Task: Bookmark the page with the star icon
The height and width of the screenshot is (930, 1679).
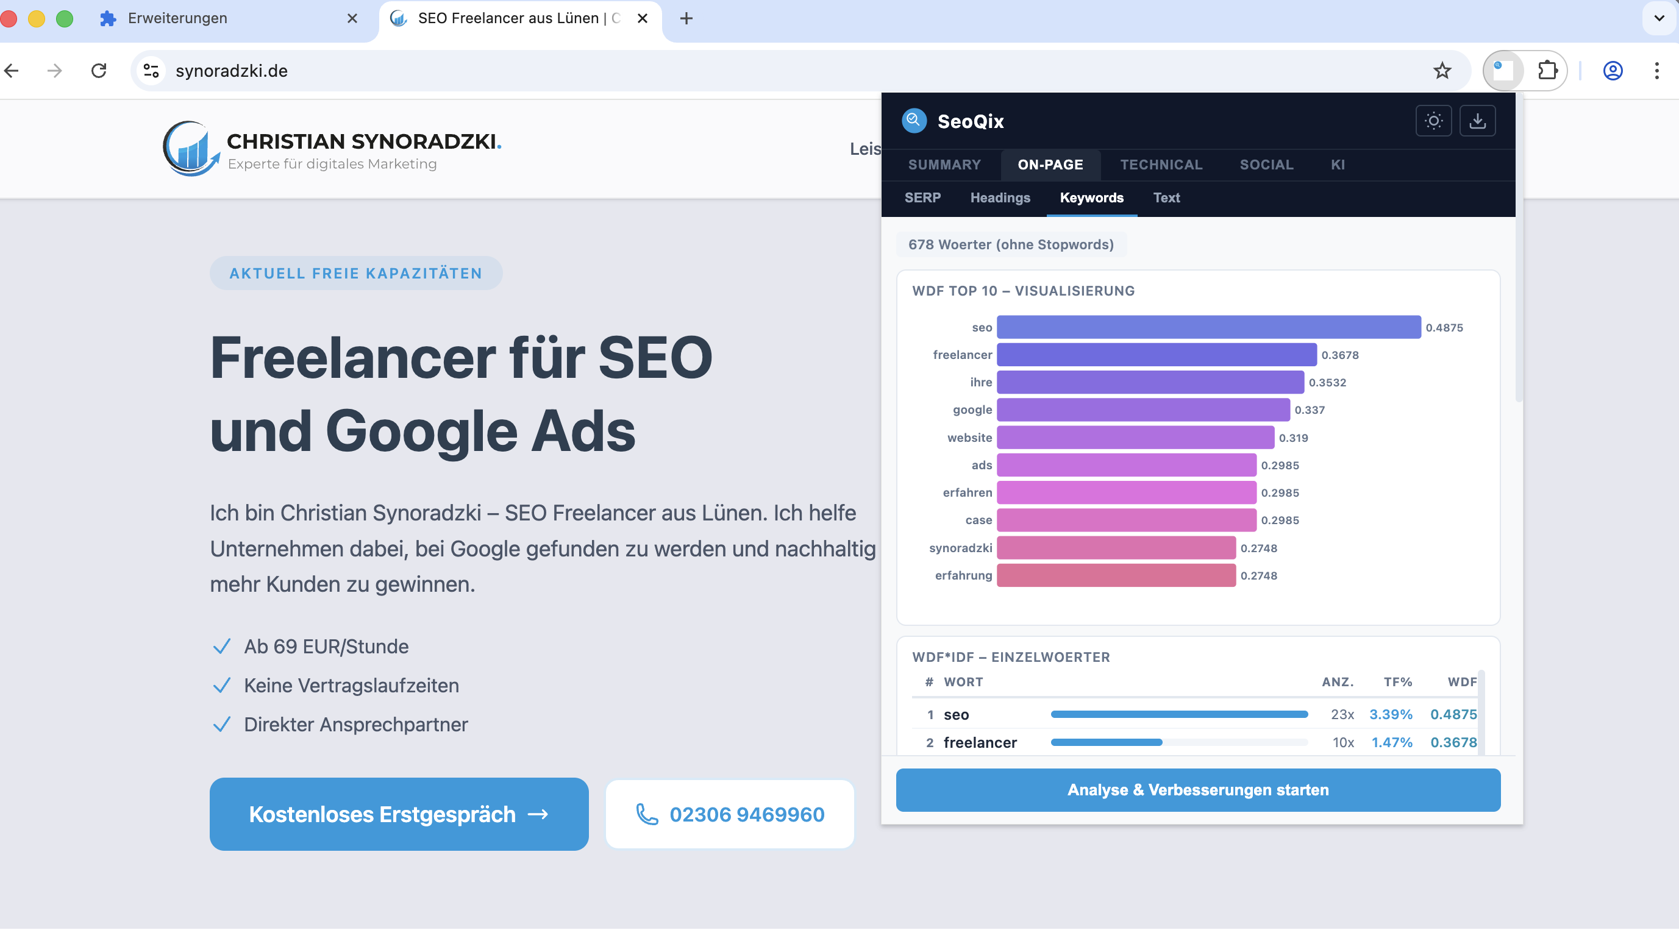Action: click(1442, 70)
